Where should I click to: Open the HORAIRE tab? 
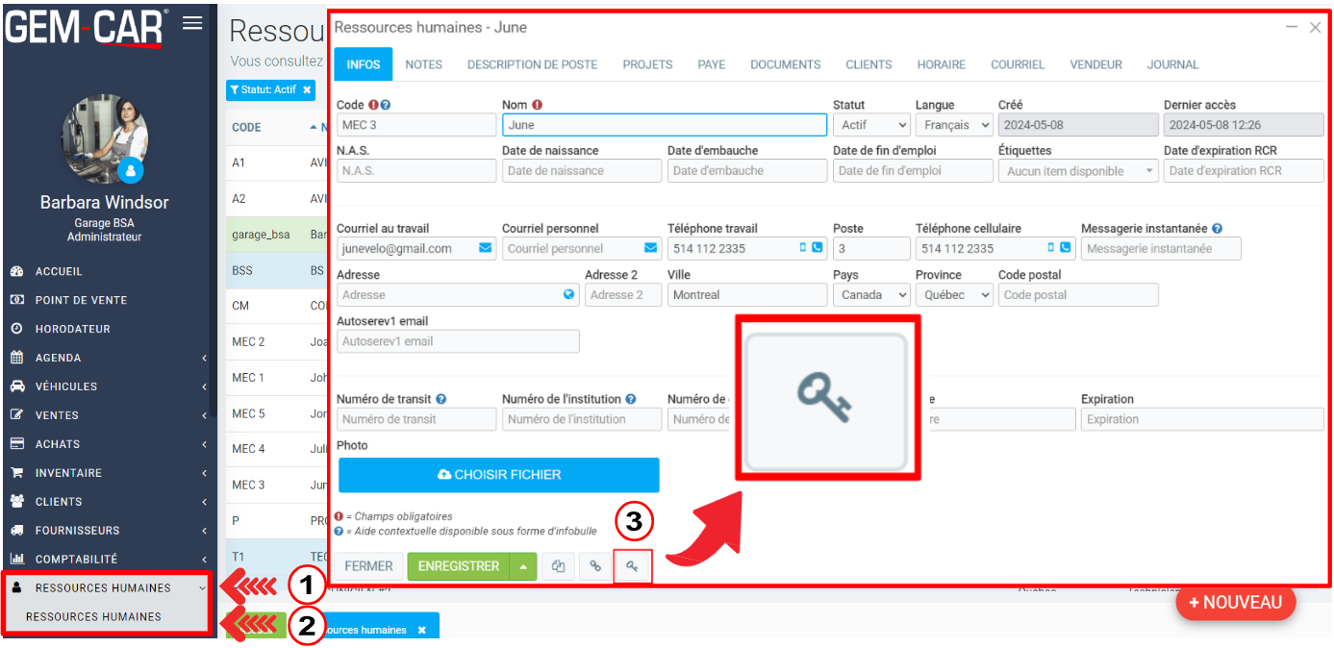941,64
